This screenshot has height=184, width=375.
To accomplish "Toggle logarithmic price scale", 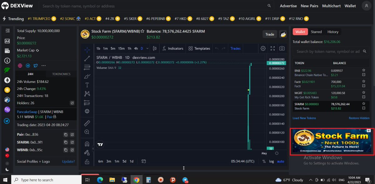I will 271,161.
